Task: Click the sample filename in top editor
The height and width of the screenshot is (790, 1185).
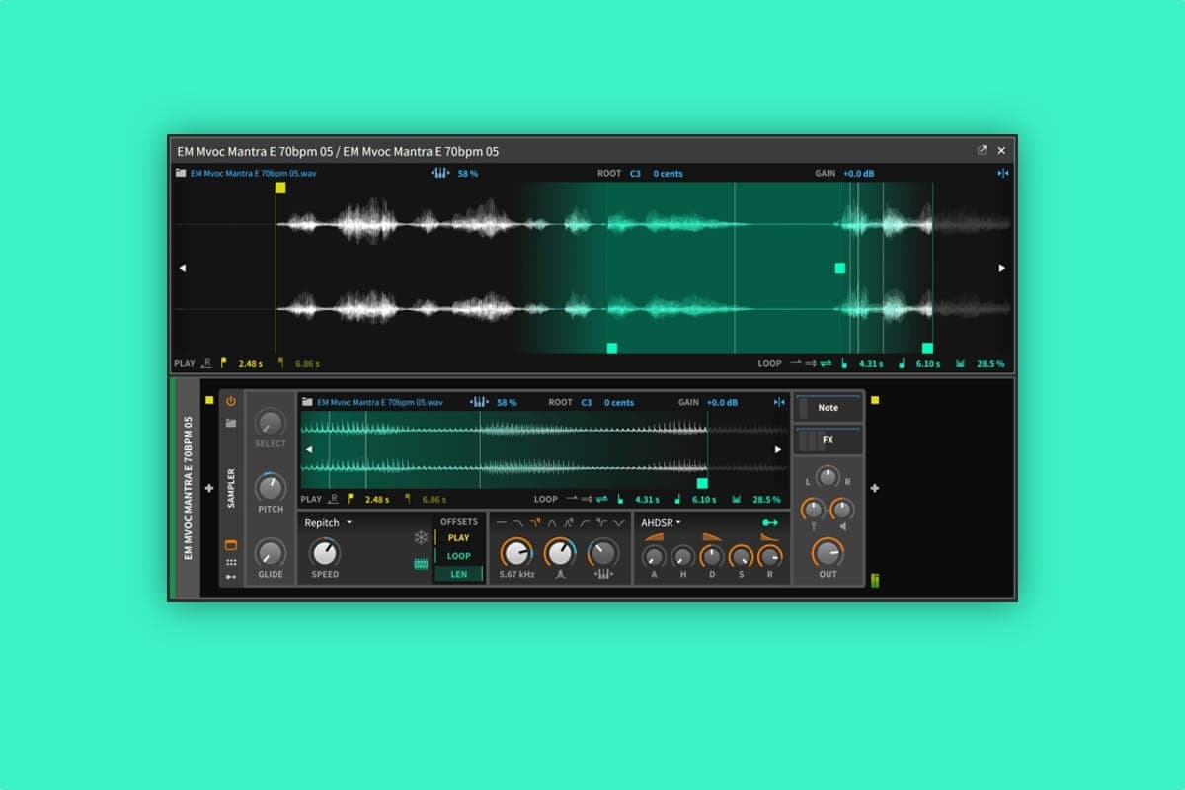Action: (x=254, y=173)
